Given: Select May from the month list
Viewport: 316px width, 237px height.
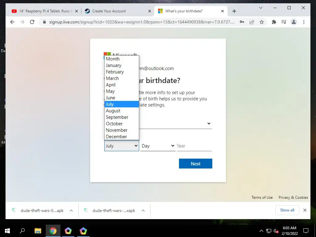Looking at the screenshot, I should [x=122, y=91].
